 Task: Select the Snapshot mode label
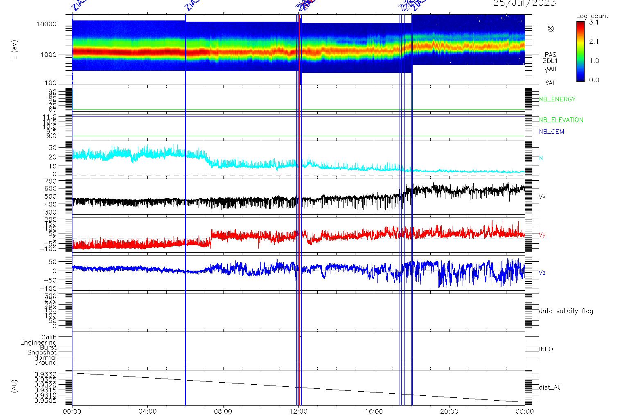click(42, 352)
